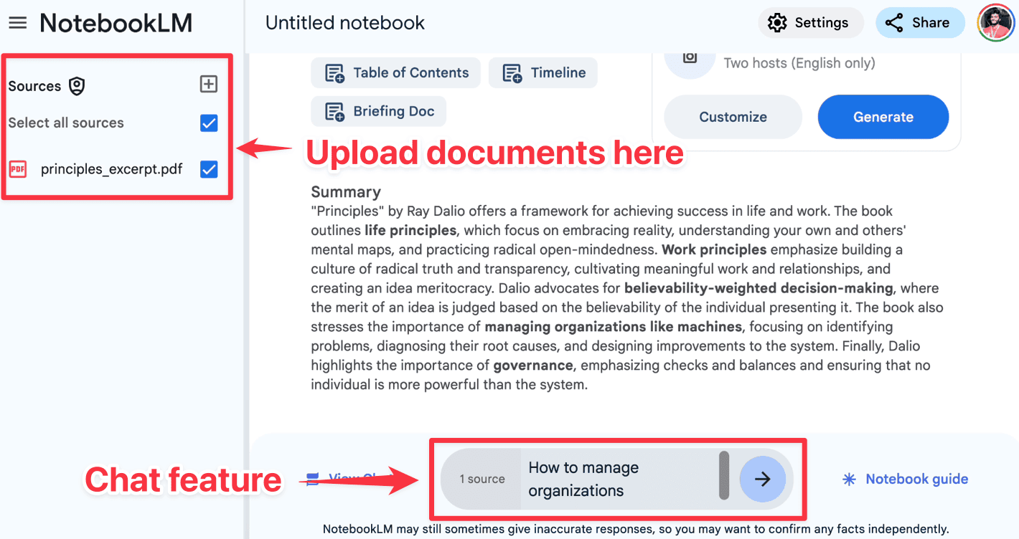This screenshot has width=1019, height=539.
Task: Click the add source plus icon
Action: (x=208, y=85)
